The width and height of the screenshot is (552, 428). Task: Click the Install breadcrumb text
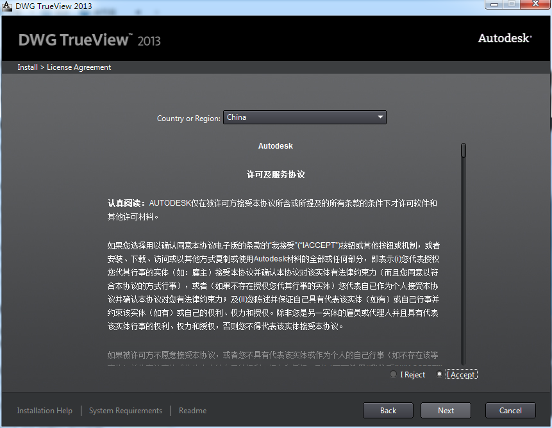[28, 67]
